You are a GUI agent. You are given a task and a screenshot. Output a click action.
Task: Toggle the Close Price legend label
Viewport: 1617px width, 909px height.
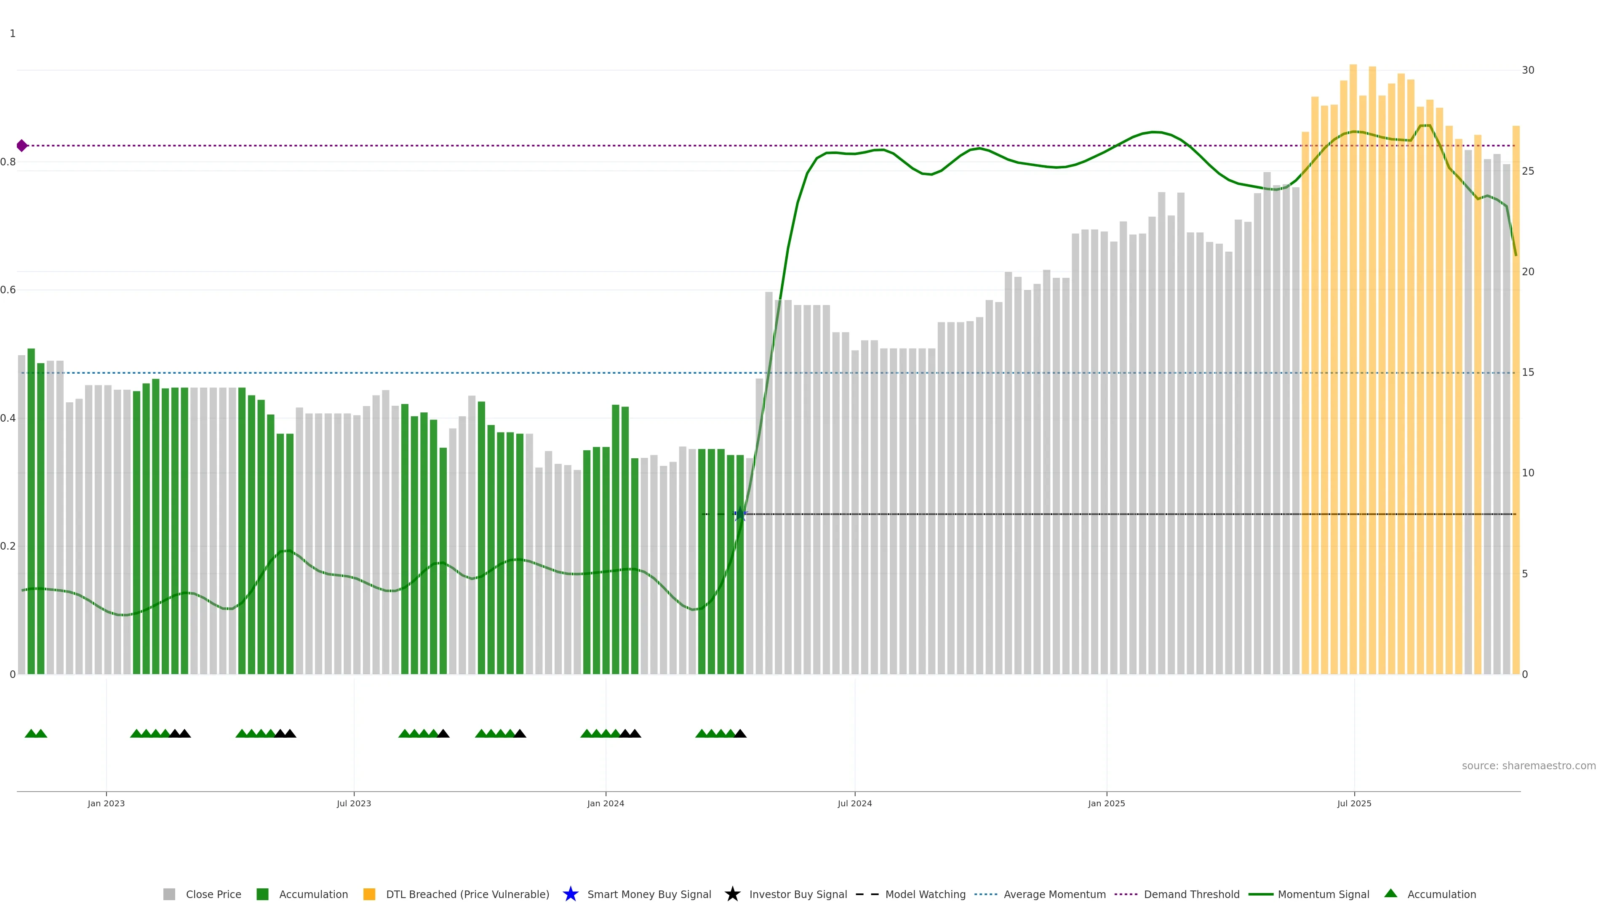coord(213,894)
